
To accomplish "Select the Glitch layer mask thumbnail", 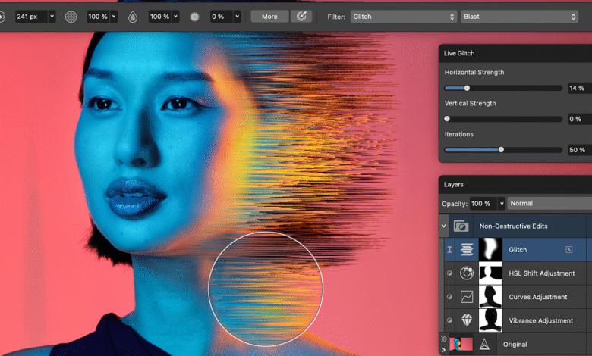I will 490,249.
